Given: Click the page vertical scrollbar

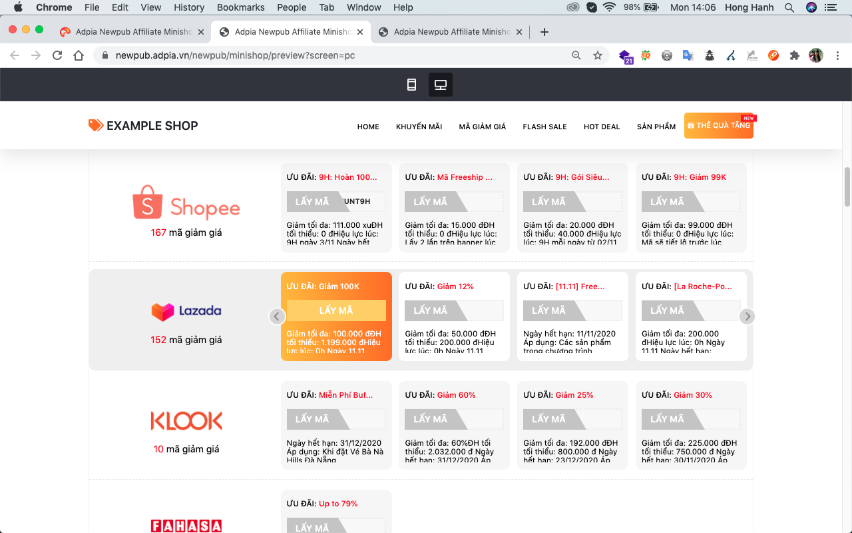Looking at the screenshot, I should (847, 187).
